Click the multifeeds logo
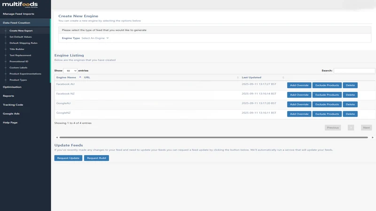The image size is (376, 211). point(20,5)
